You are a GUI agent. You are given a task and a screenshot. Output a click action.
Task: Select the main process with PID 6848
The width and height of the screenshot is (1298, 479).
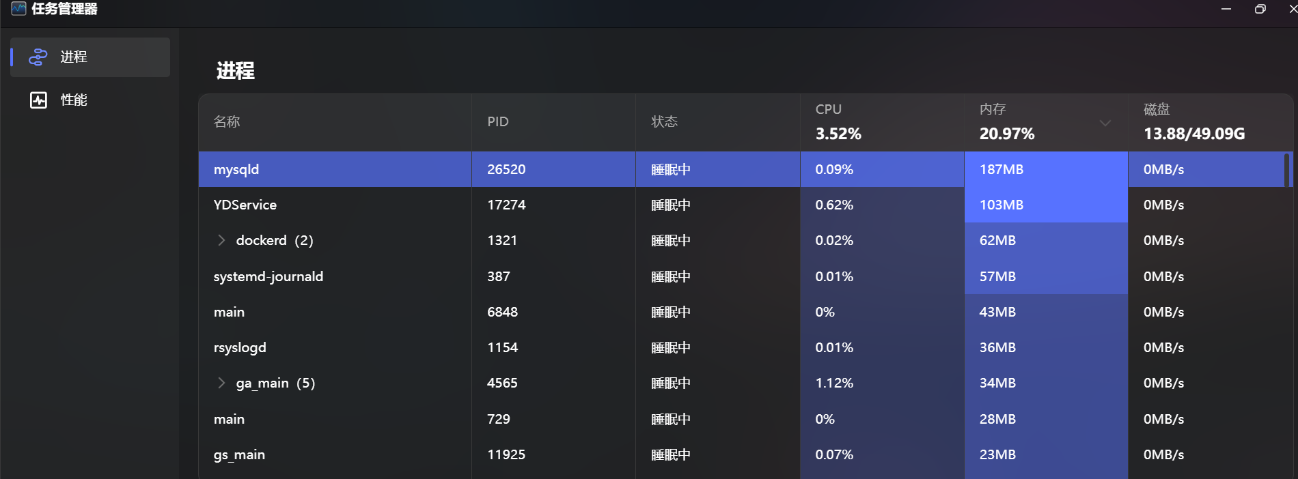click(742, 312)
